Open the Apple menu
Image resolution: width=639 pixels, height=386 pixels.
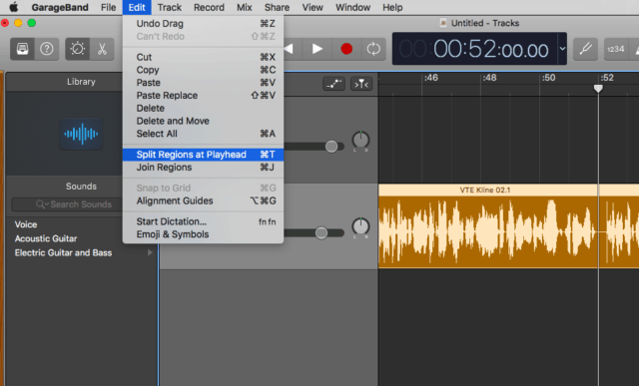pos(14,7)
